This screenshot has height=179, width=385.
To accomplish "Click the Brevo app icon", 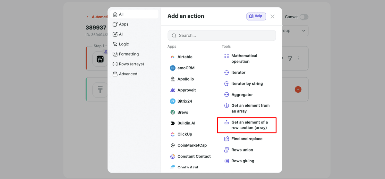I will (173, 112).
